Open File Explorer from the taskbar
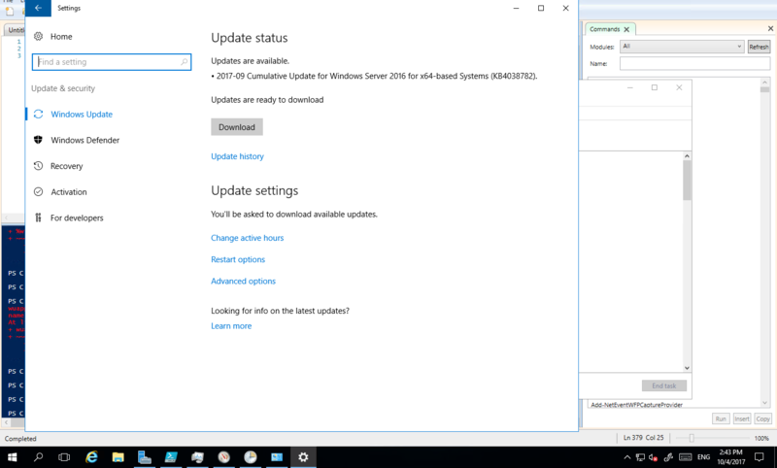This screenshot has width=777, height=468. coord(118,457)
